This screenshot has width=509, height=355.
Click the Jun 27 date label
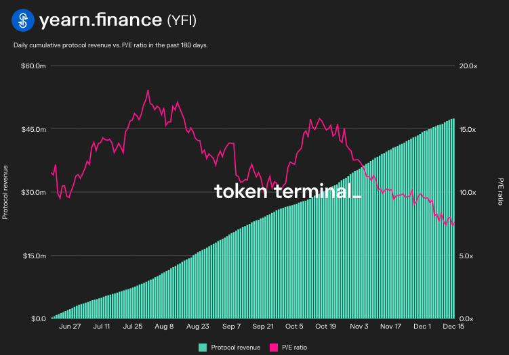tap(70, 326)
